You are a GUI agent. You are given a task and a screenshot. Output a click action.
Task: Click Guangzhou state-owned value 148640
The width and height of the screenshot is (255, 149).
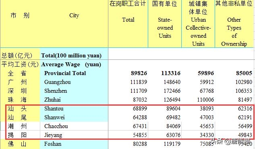click(x=172, y=82)
